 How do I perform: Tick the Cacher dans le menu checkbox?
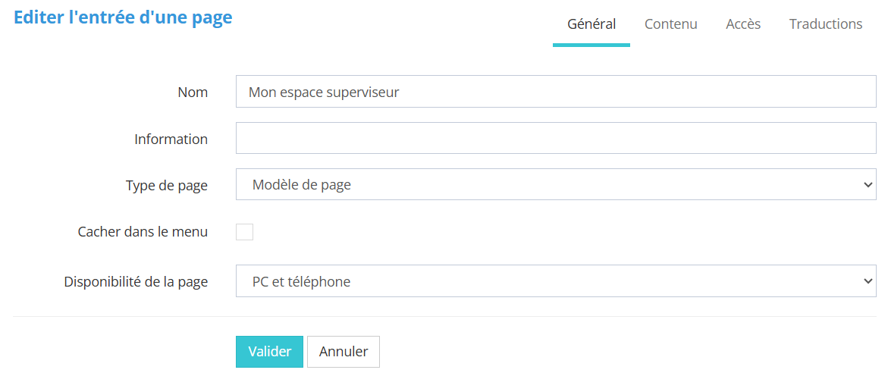pos(244,232)
